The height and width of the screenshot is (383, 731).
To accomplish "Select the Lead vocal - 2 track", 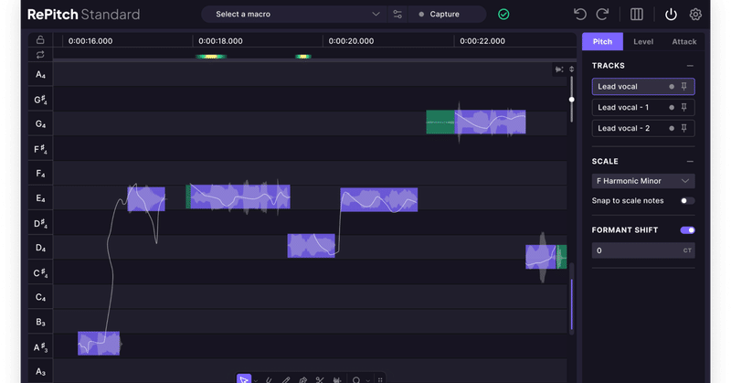I will coord(643,128).
